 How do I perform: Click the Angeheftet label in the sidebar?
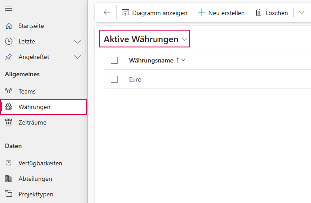pyautogui.click(x=34, y=57)
